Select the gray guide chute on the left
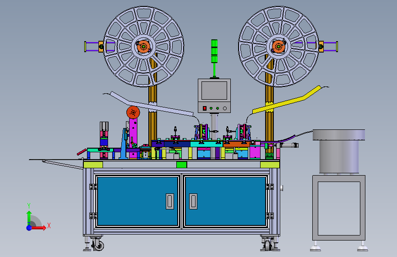The image size is (397, 257). 152,104
